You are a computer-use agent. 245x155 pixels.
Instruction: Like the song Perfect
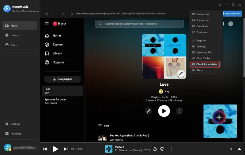click(155, 149)
